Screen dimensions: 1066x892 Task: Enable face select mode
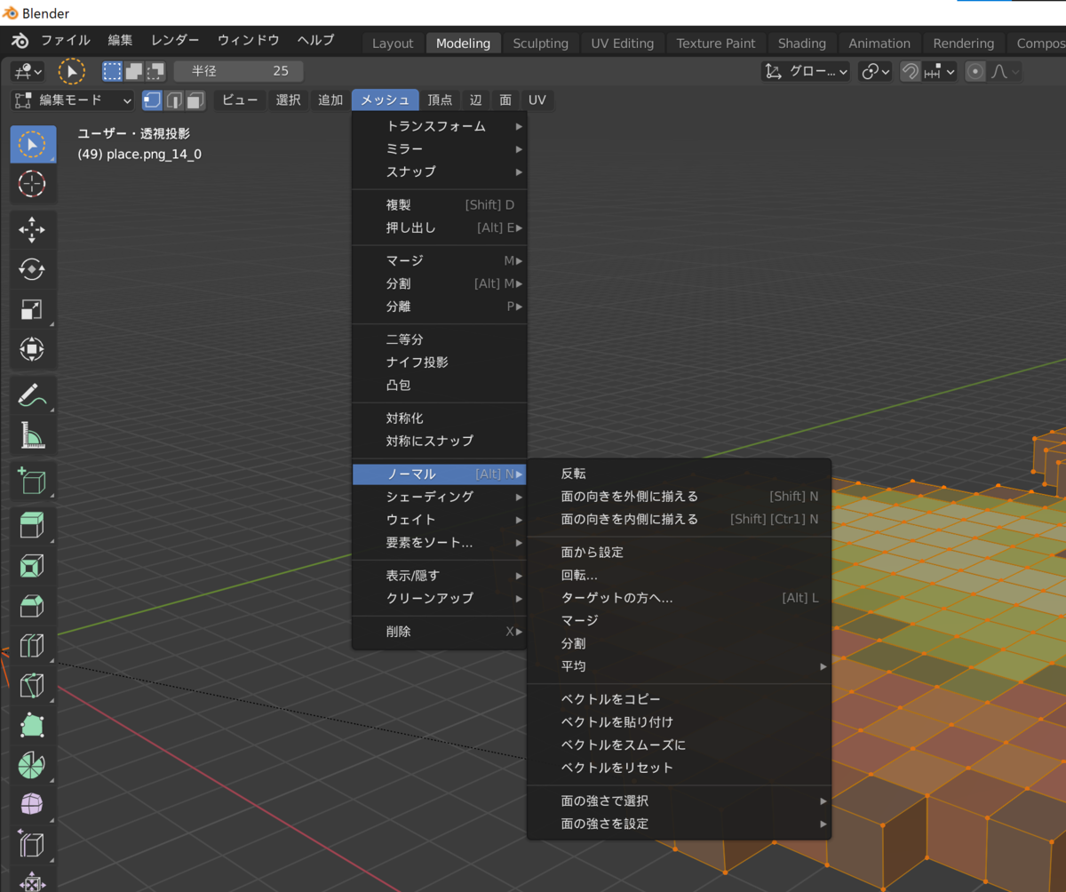click(x=195, y=100)
